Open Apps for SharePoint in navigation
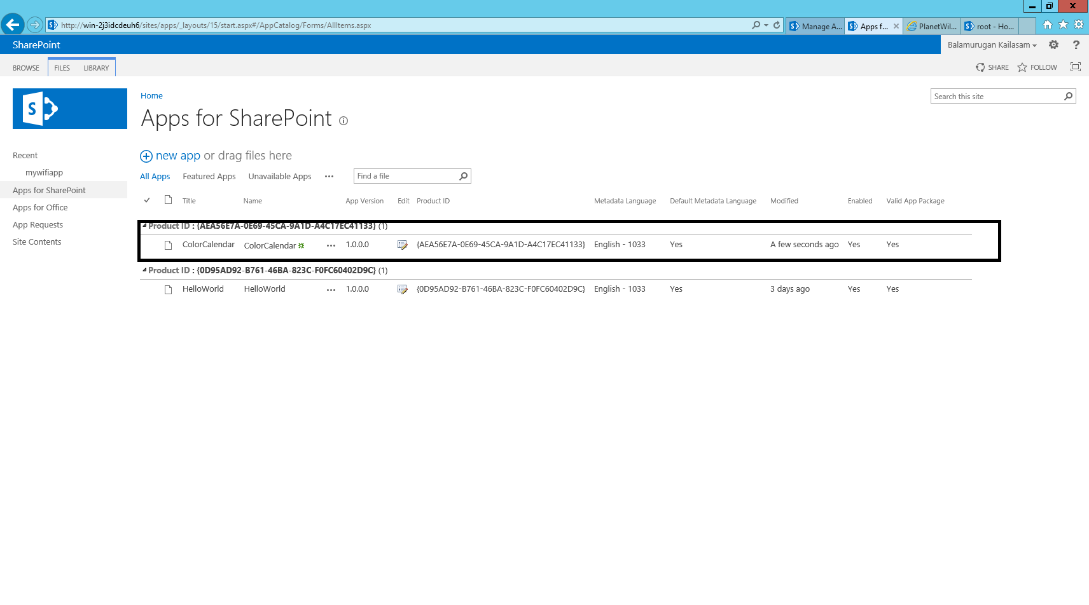Viewport: 1089px width, 605px height. coord(49,191)
